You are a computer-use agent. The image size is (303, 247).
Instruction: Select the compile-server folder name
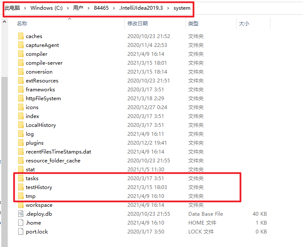point(44,63)
